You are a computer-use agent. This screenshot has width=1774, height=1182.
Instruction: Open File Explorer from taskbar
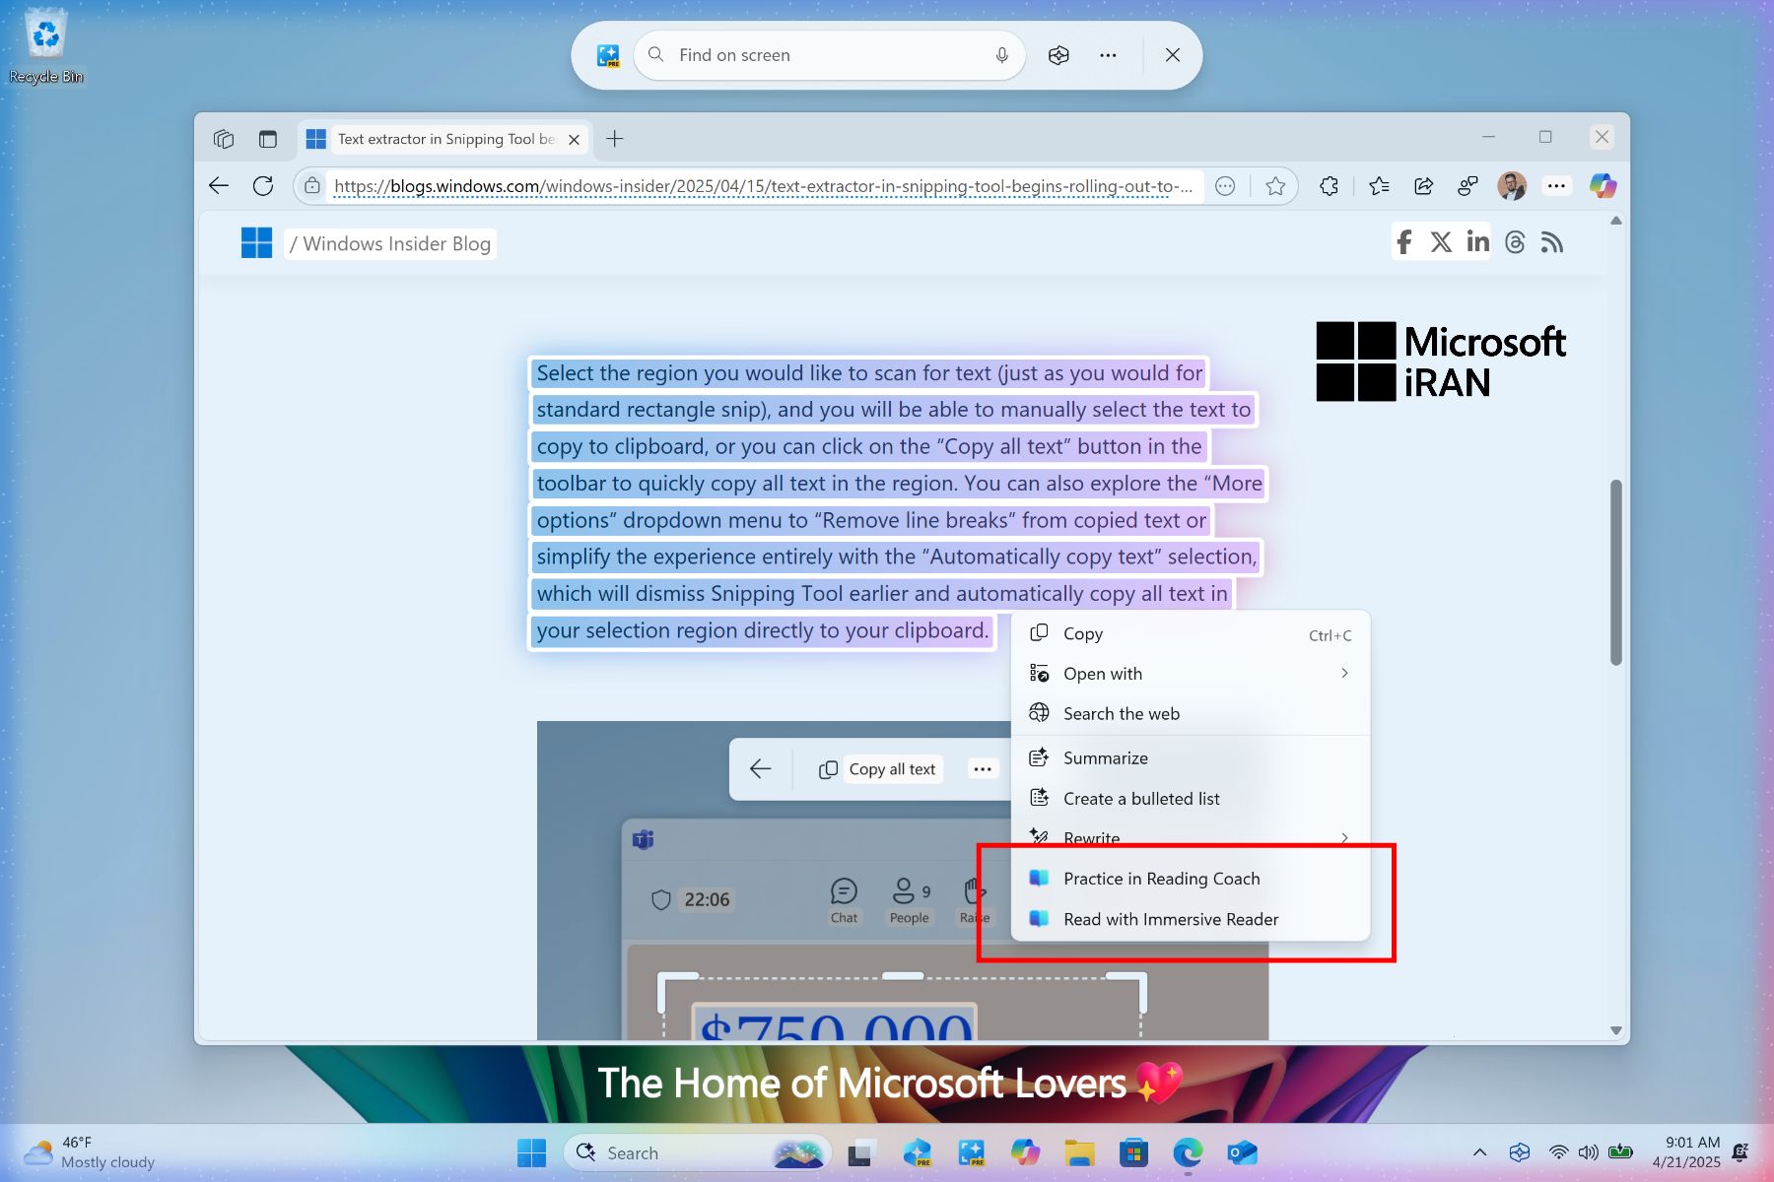(x=1079, y=1152)
